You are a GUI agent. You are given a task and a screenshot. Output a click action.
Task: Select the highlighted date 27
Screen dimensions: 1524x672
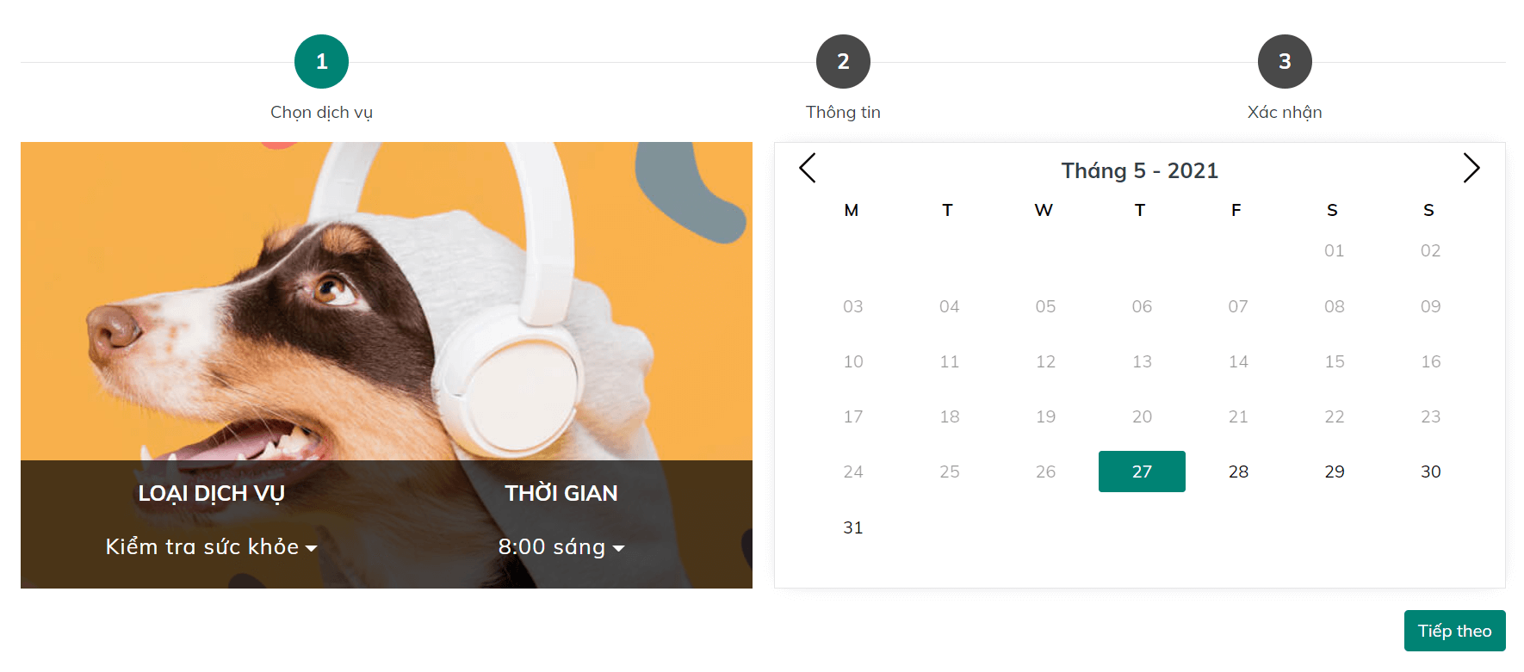click(1142, 472)
